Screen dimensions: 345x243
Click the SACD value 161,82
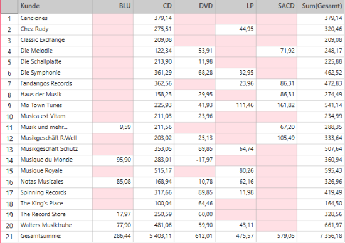(277, 106)
